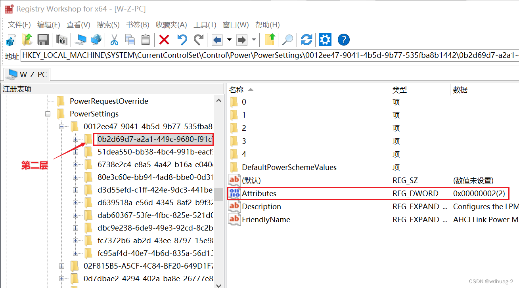Viewport: 519px width, 288px height.
Task: Open the 窗口(W) menu
Action: pos(236,25)
